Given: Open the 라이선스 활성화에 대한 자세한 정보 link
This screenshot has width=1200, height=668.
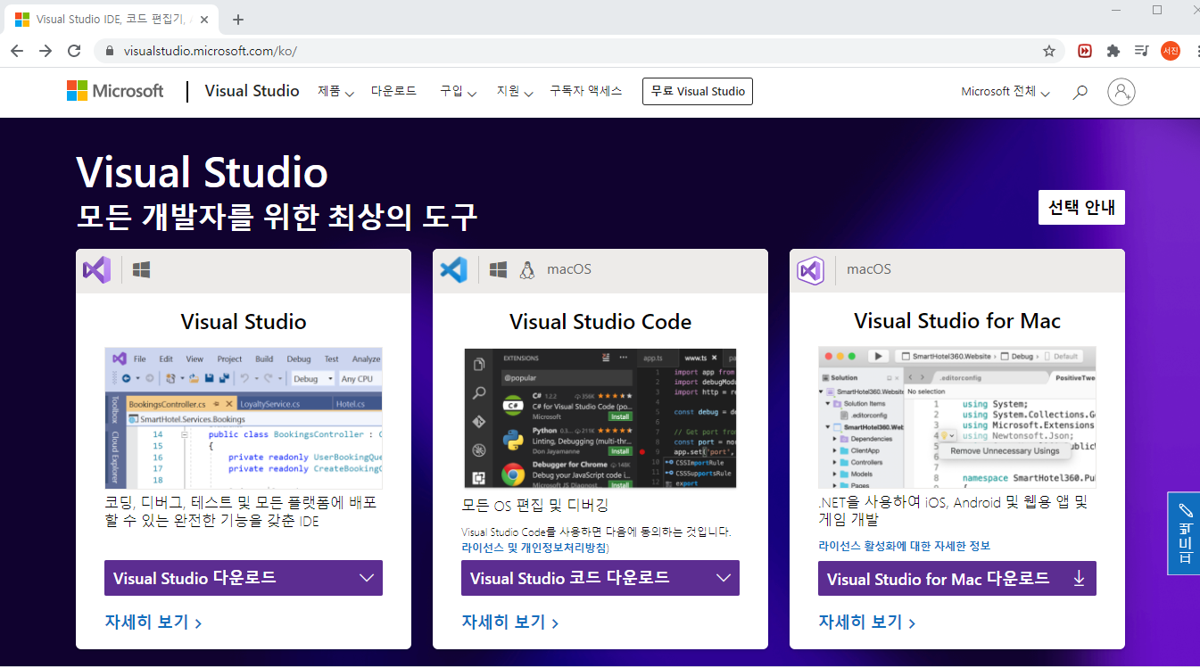Looking at the screenshot, I should tap(904, 546).
